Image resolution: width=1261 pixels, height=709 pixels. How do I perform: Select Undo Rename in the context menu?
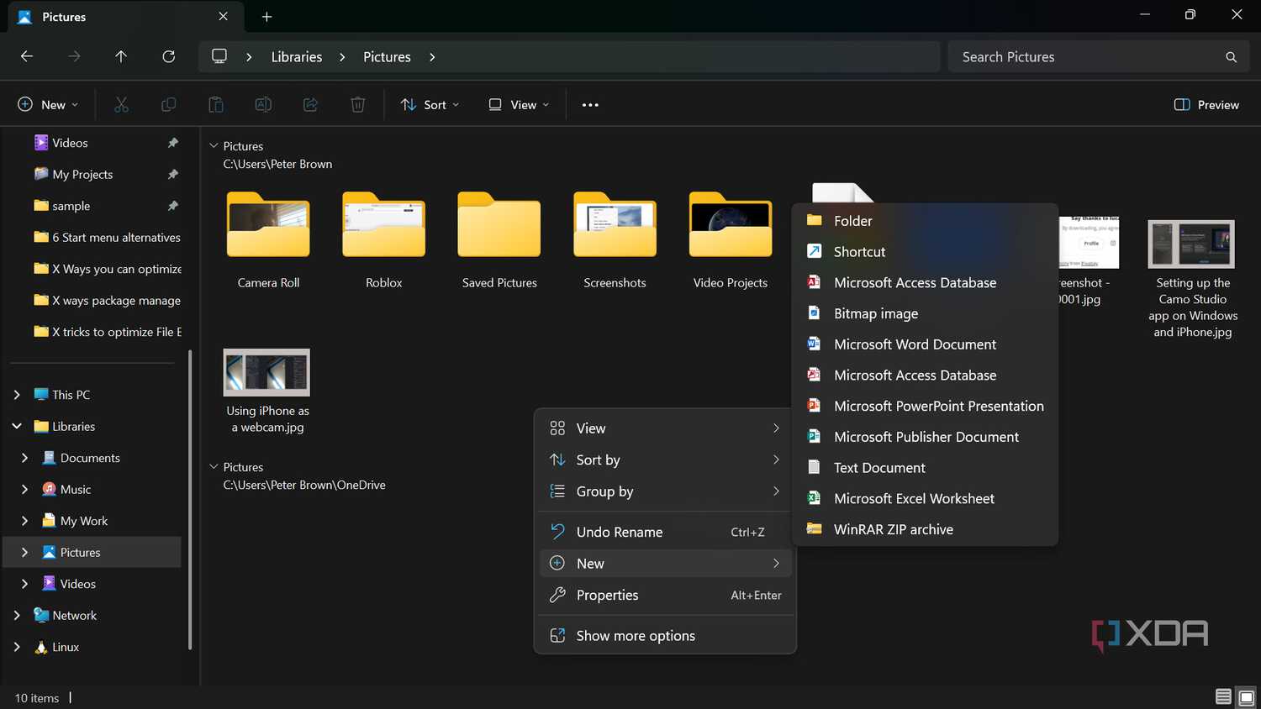665,532
